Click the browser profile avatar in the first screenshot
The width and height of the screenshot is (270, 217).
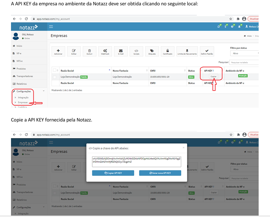(244, 19)
